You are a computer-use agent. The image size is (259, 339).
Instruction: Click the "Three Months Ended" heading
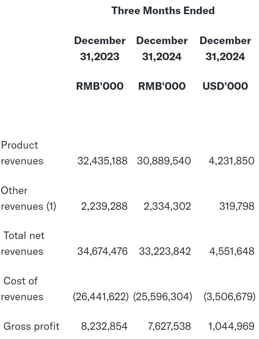[163, 11]
